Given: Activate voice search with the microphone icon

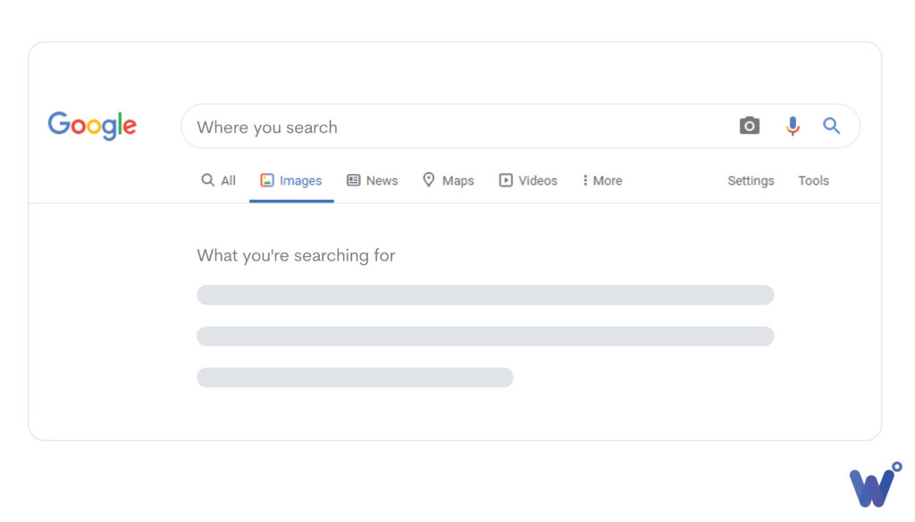Looking at the screenshot, I should click(793, 126).
